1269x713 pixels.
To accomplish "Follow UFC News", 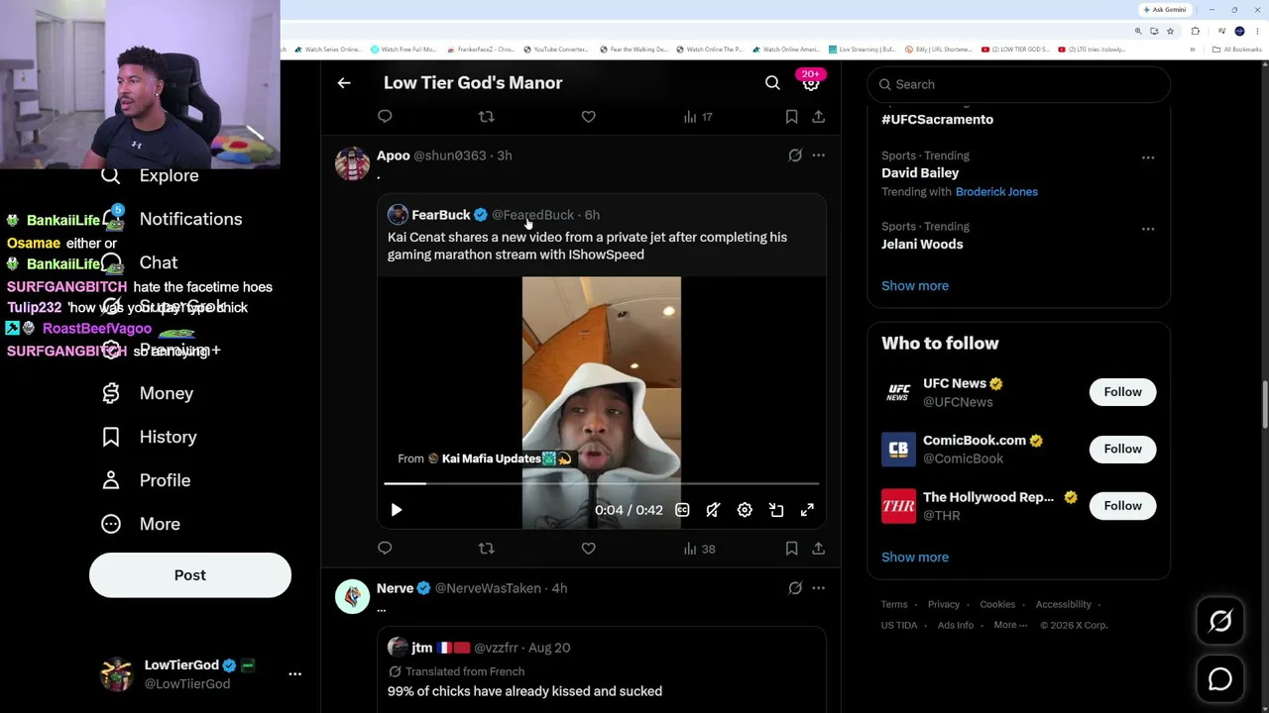I will (1122, 392).
